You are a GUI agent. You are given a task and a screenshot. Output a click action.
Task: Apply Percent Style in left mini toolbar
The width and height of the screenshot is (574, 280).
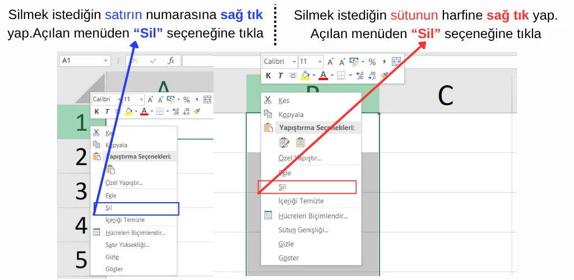click(x=186, y=100)
